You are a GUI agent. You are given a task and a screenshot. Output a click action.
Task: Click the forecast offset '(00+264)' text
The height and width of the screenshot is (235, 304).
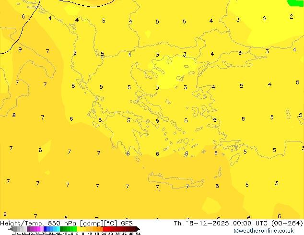point(287,223)
